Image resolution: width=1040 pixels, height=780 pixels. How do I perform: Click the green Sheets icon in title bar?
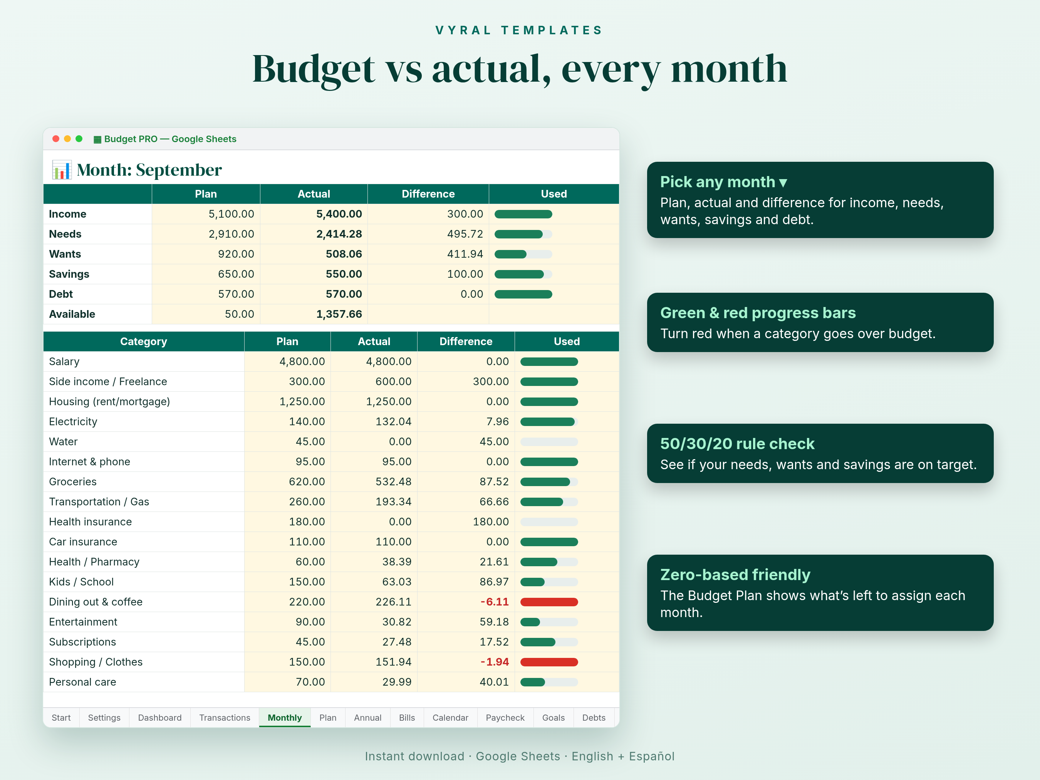[97, 139]
